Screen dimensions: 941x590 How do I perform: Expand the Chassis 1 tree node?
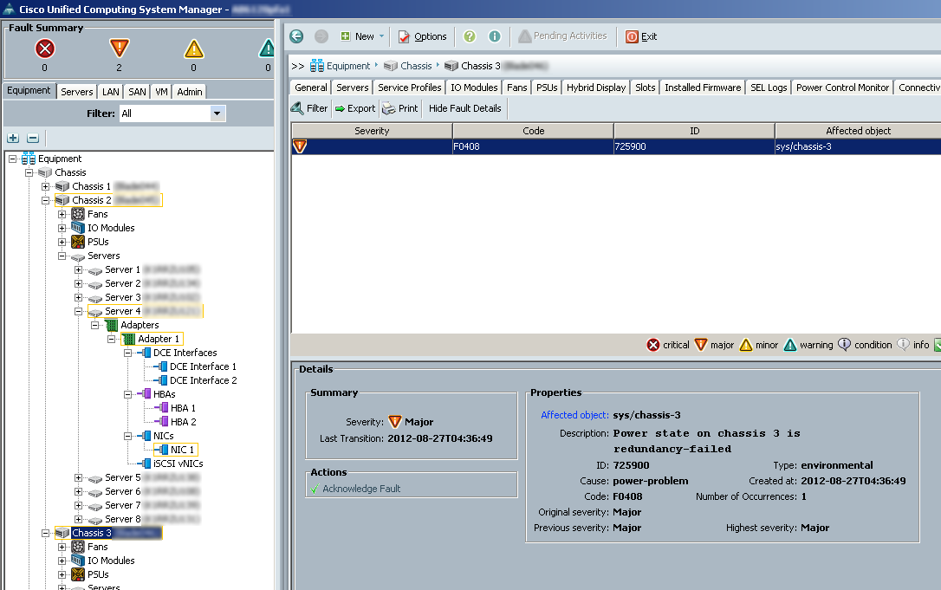[x=46, y=186]
